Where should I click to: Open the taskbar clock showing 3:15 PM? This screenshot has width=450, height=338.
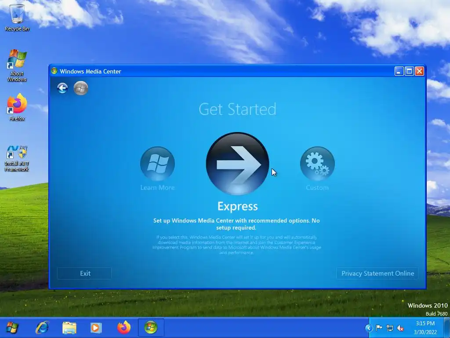click(x=425, y=327)
